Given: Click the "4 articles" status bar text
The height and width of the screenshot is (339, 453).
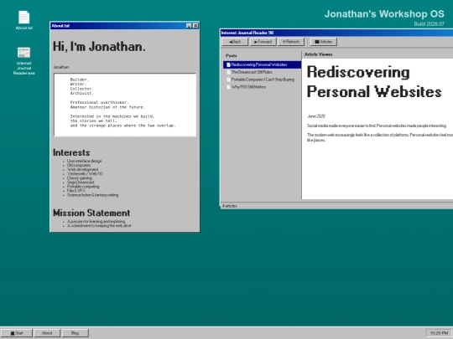Looking at the screenshot, I should coord(229,206).
